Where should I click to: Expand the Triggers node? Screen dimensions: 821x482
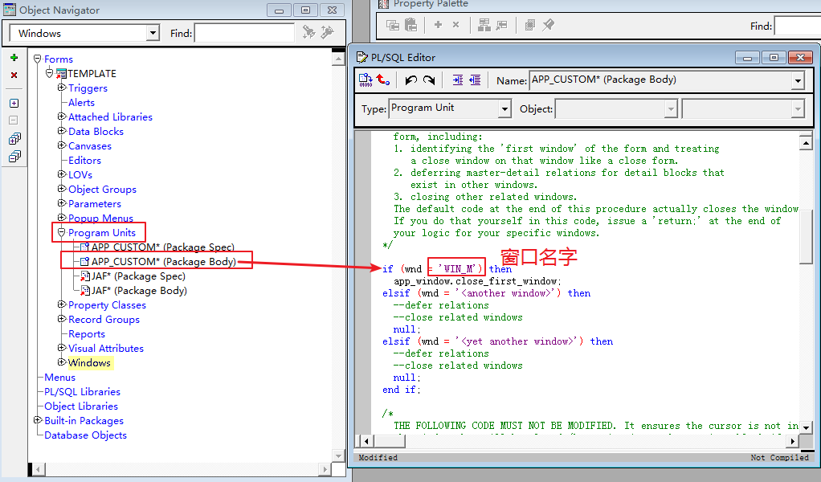[x=61, y=88]
